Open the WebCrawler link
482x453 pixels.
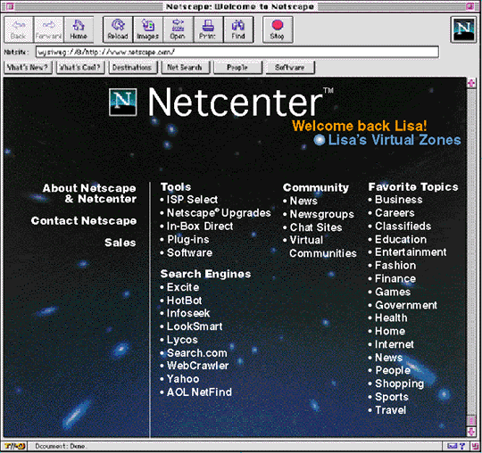tap(197, 366)
